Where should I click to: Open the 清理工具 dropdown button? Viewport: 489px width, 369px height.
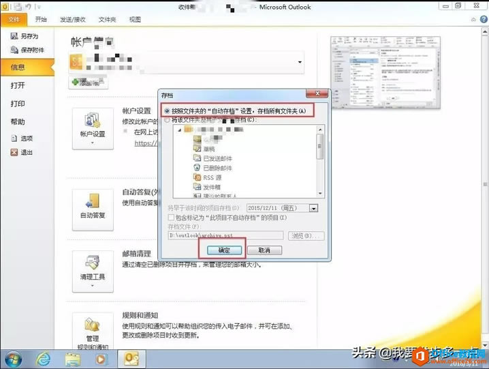click(93, 271)
